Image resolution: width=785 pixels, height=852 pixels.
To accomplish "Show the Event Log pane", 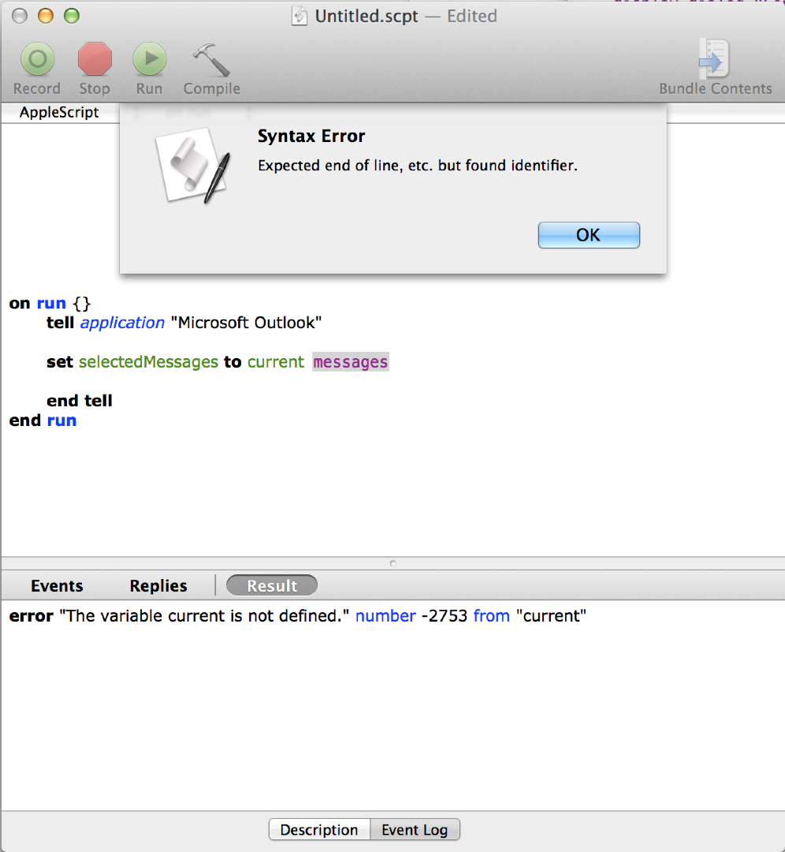I will click(x=415, y=830).
